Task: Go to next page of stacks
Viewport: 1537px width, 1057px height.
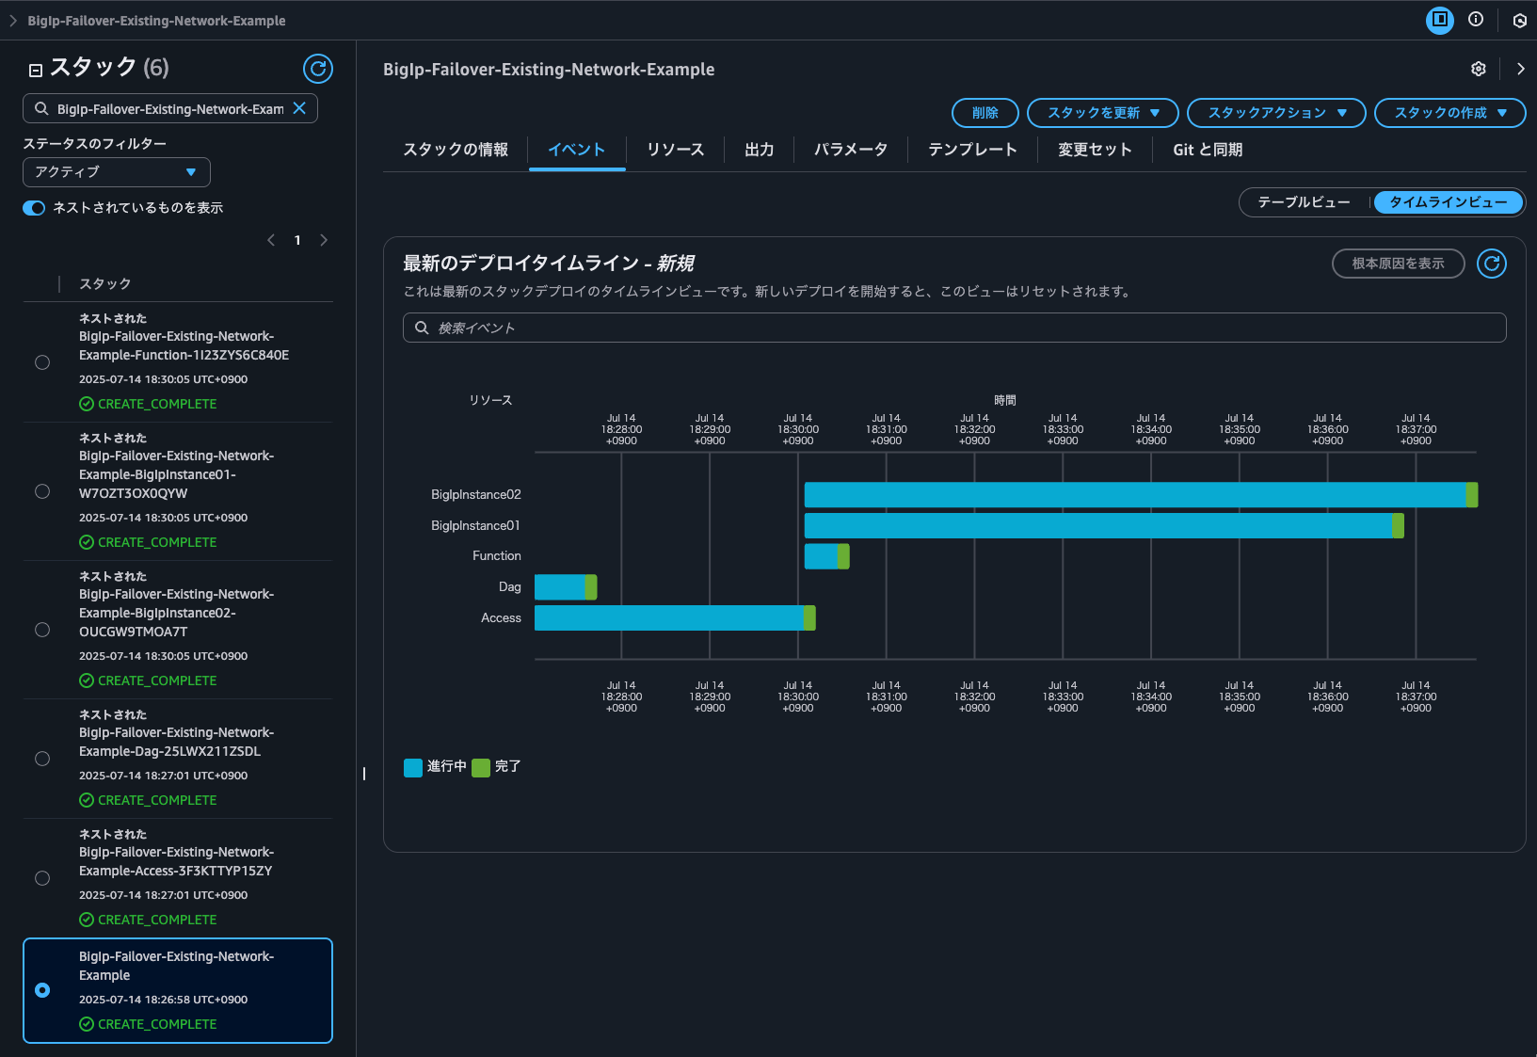Action: pyautogui.click(x=324, y=240)
